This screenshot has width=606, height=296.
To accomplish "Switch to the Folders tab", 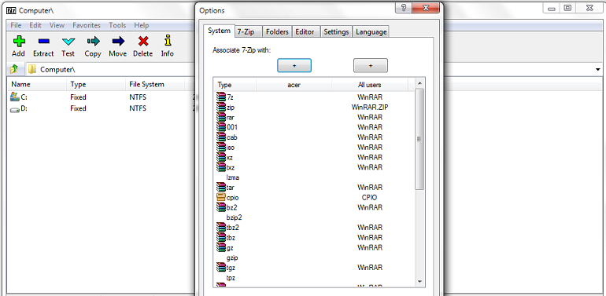I will (x=277, y=32).
